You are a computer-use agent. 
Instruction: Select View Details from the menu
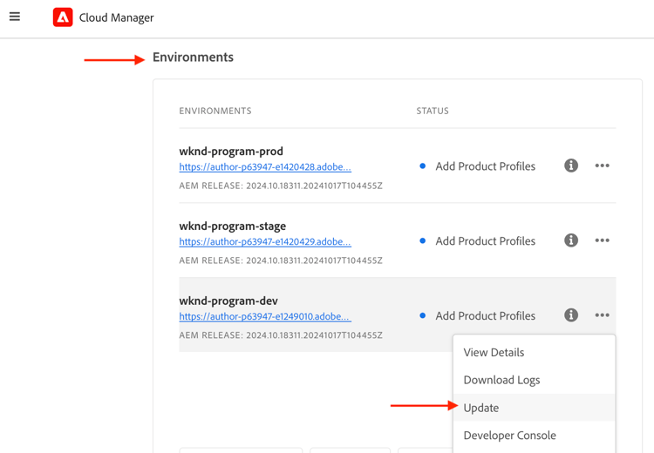[x=494, y=353]
